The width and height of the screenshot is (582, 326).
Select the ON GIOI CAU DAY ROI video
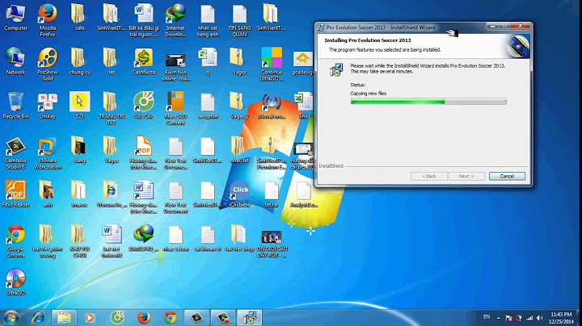point(272,244)
